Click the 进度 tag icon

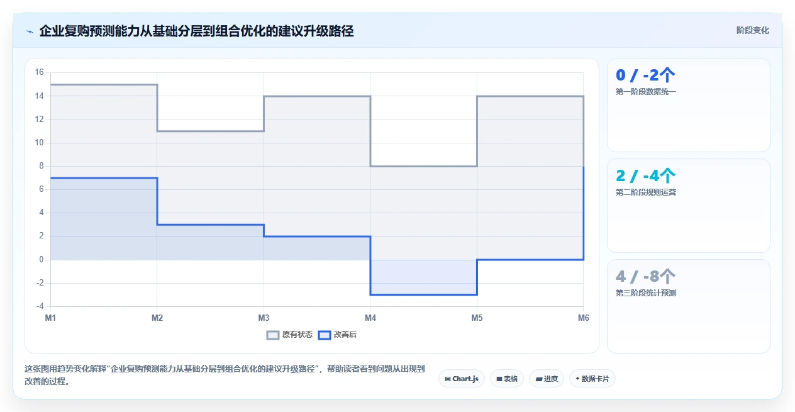(538, 379)
